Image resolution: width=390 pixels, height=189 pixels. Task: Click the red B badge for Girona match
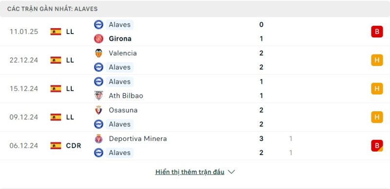click(x=377, y=32)
